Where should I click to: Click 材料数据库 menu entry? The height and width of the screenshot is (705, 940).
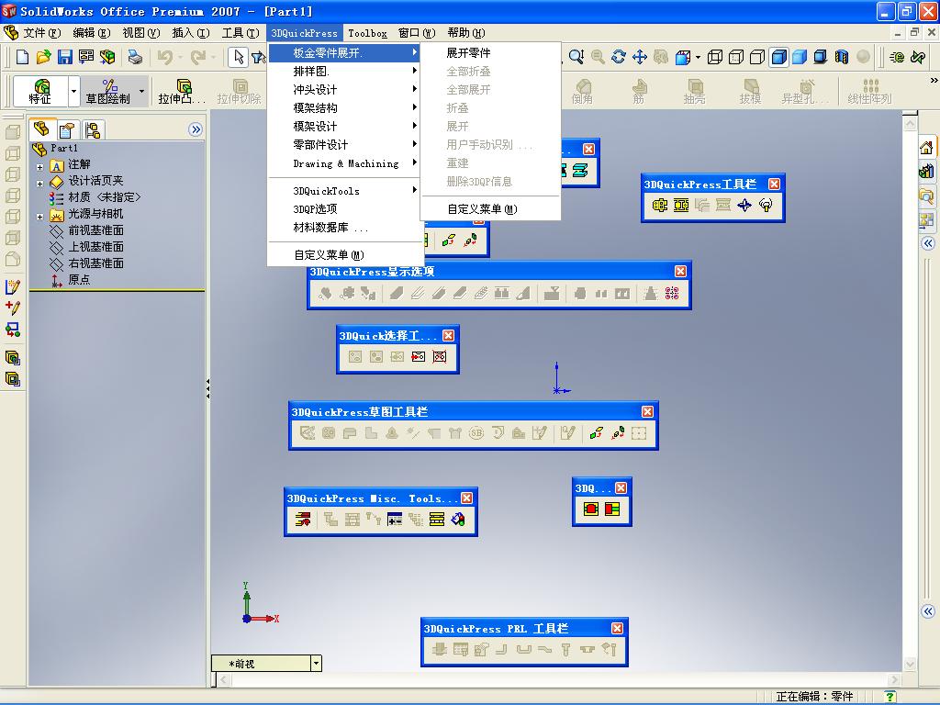[345, 228]
